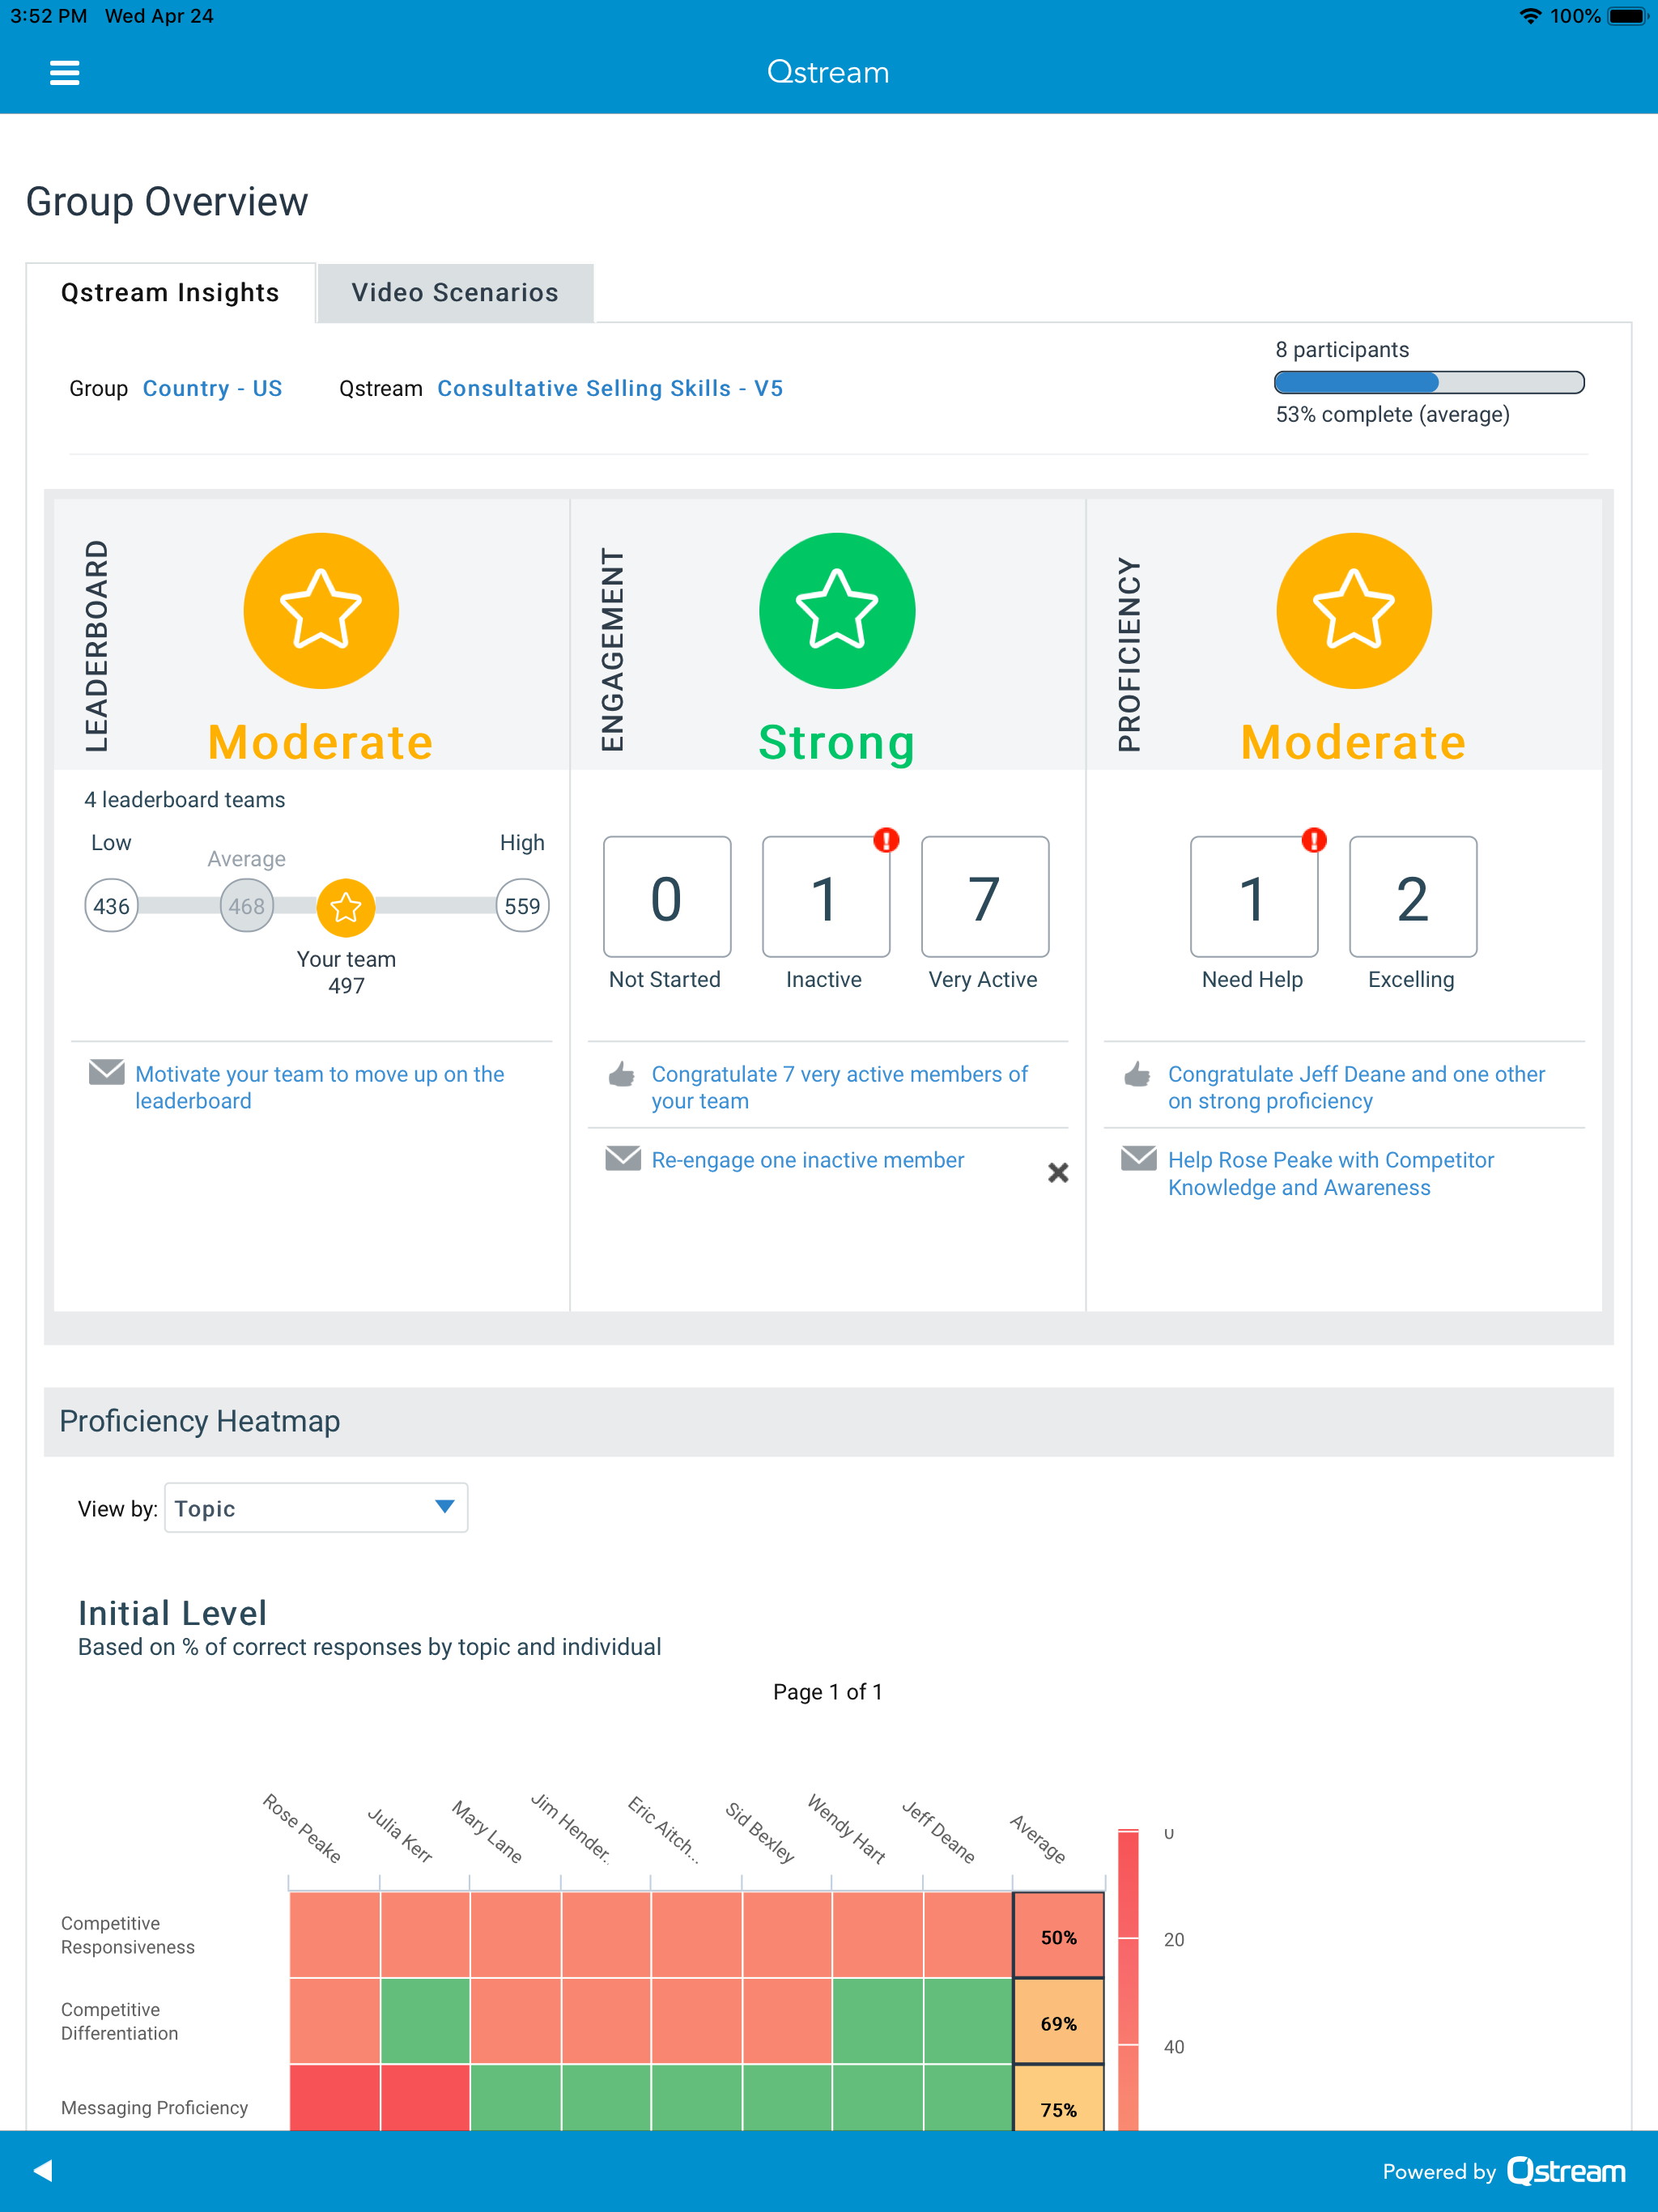Click thumbs-up icon next to Jeff Deane
Viewport: 1658px width, 2212px height.
1137,1074
